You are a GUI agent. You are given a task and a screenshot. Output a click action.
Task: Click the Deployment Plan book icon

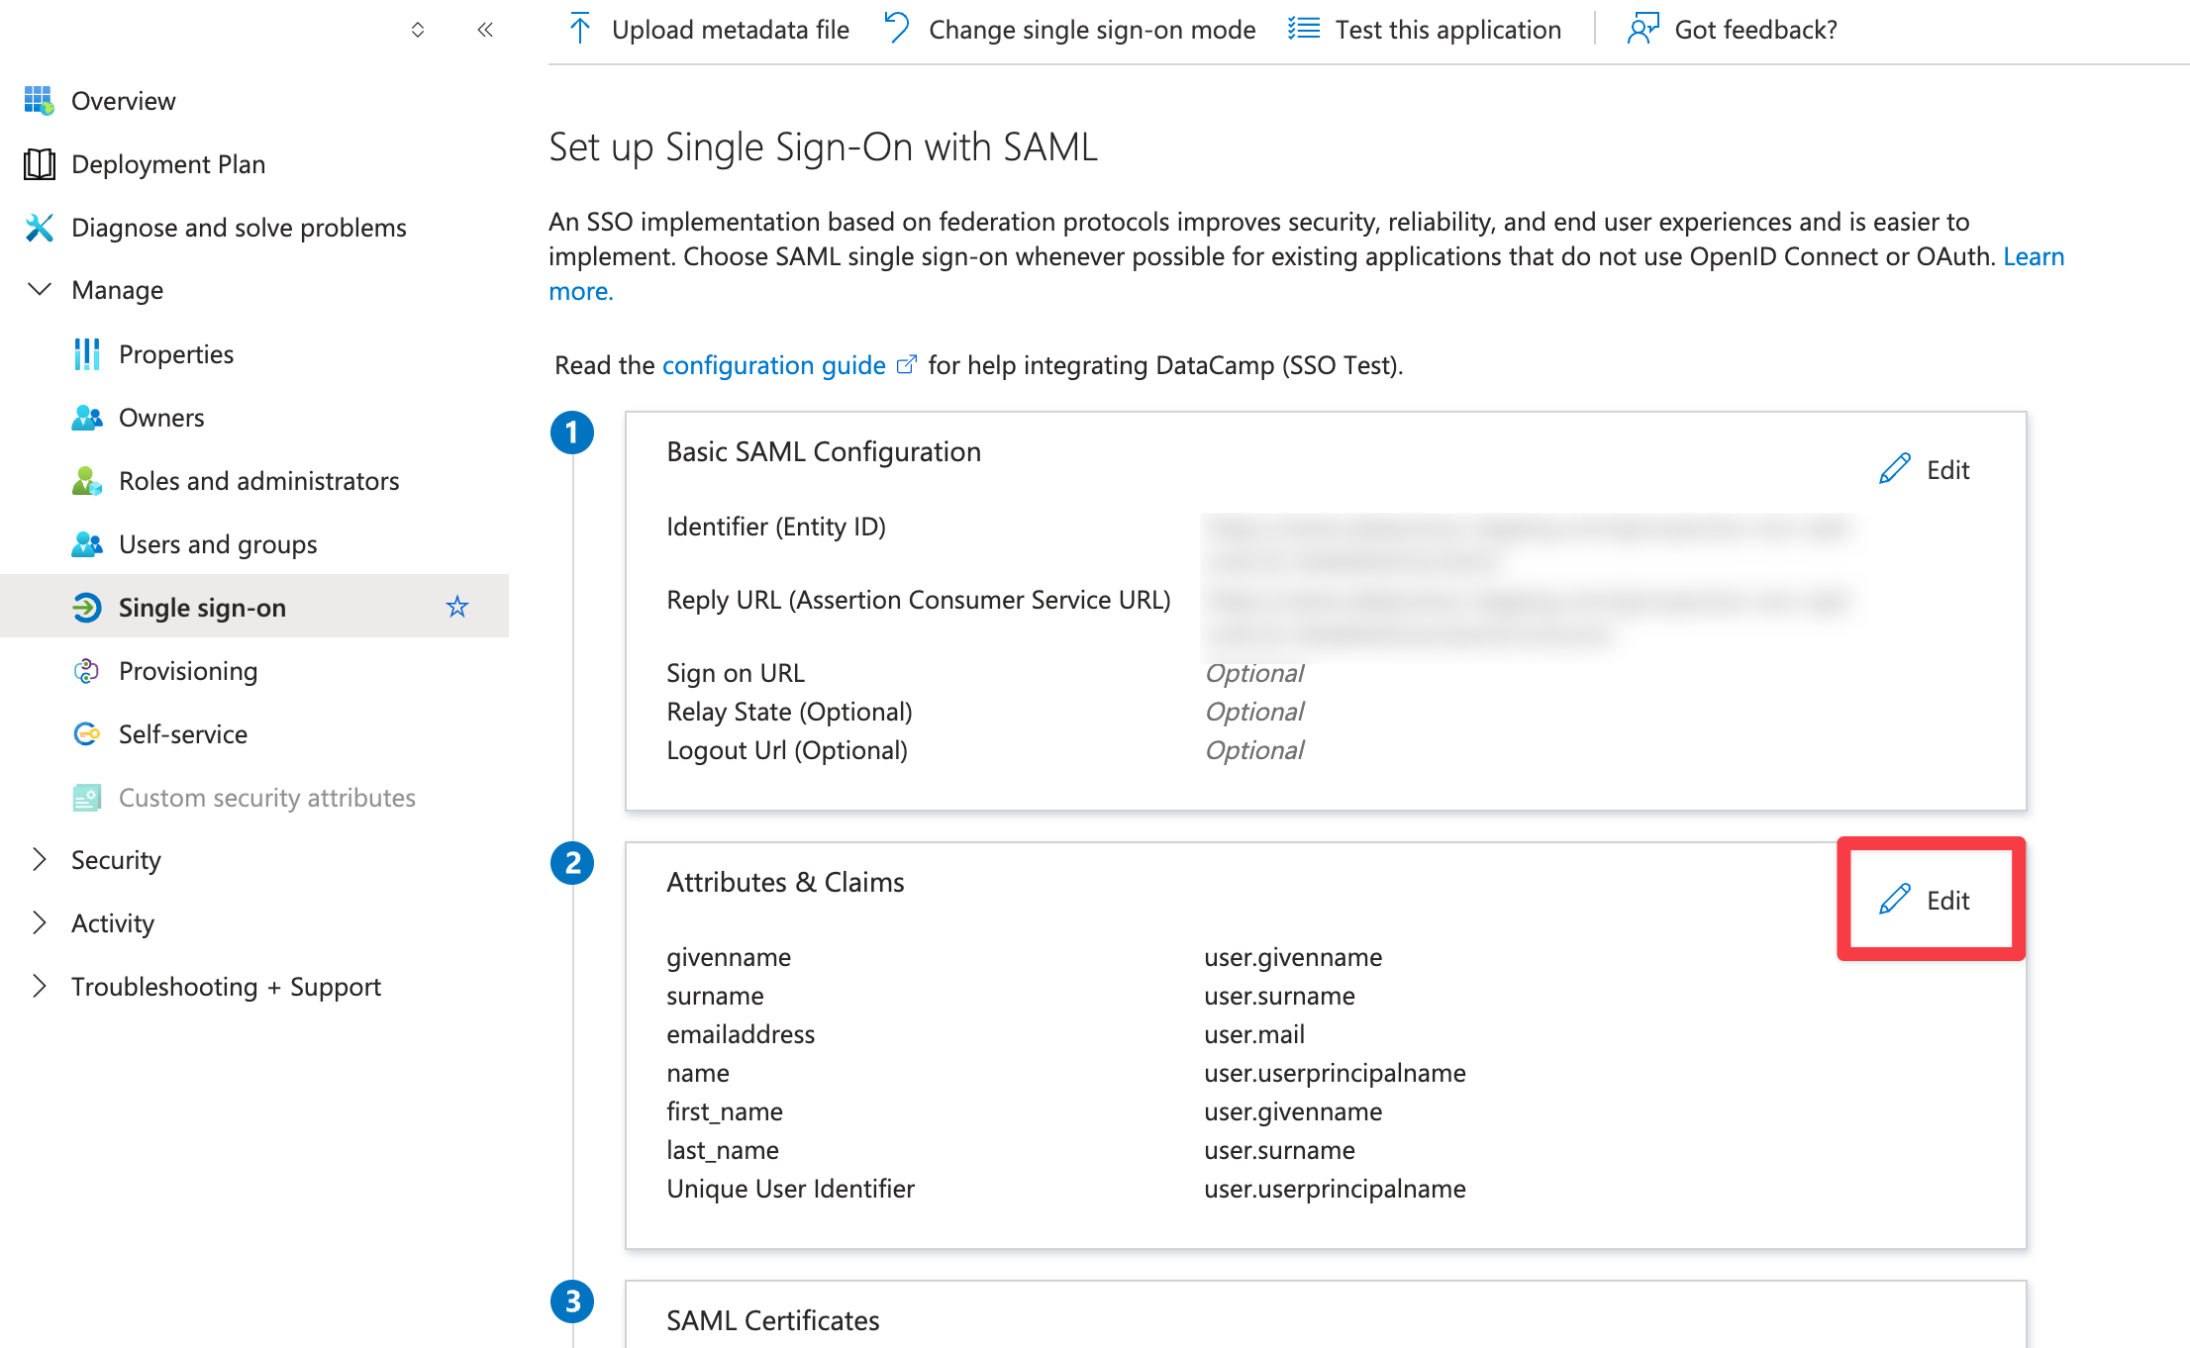pyautogui.click(x=39, y=163)
